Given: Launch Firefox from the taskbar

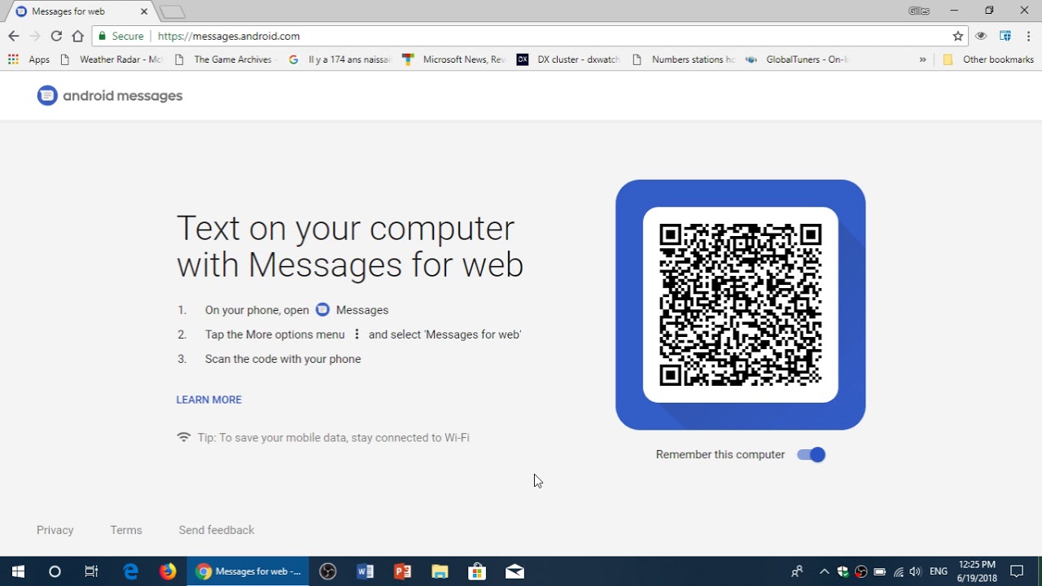Looking at the screenshot, I should pyautogui.click(x=168, y=571).
